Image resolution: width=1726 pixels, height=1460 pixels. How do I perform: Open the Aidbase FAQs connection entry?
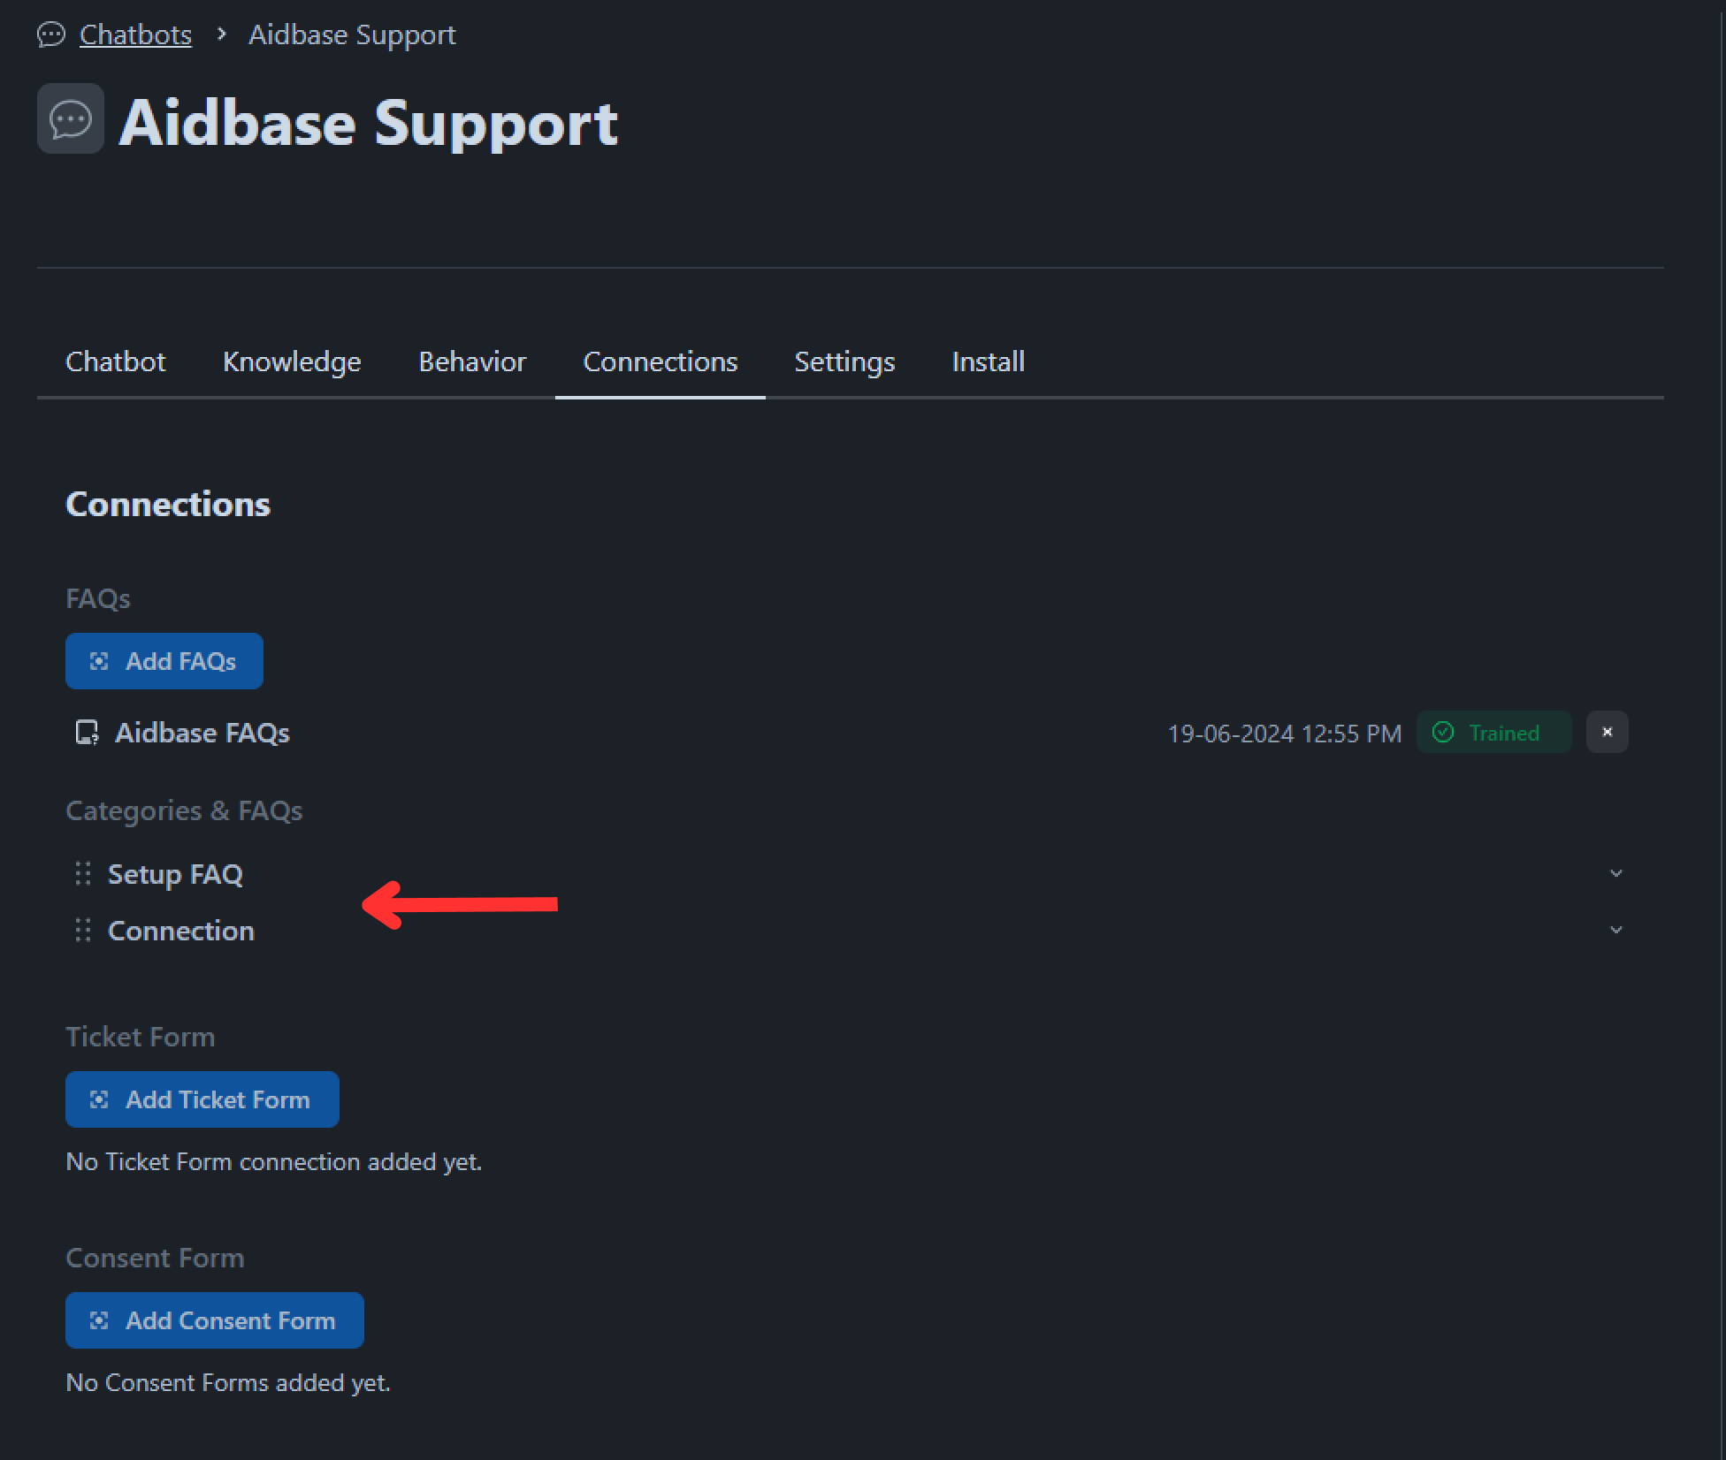point(202,733)
